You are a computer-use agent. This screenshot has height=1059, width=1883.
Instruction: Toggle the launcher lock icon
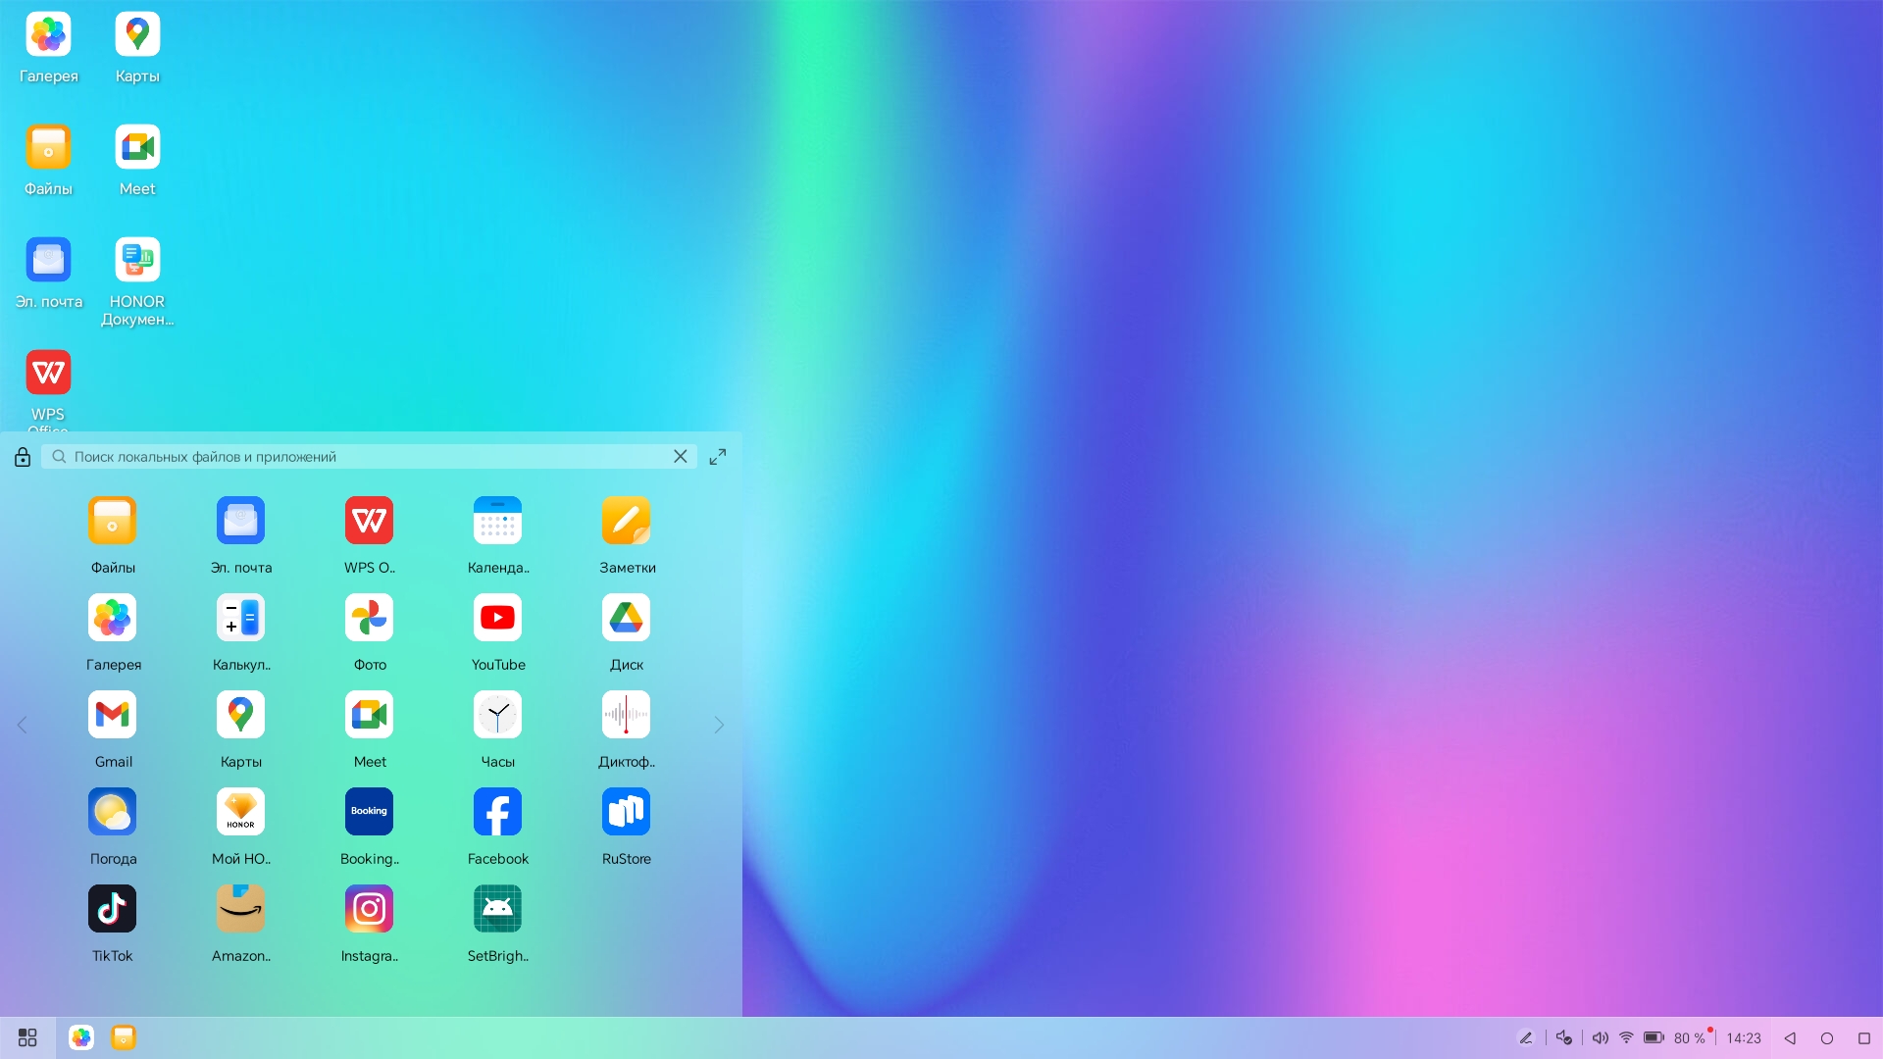23,457
